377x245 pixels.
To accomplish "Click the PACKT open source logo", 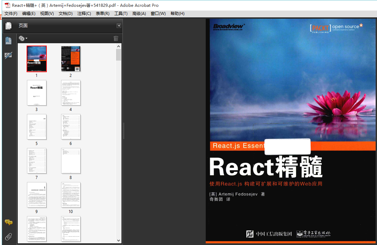I will pyautogui.click(x=336, y=28).
